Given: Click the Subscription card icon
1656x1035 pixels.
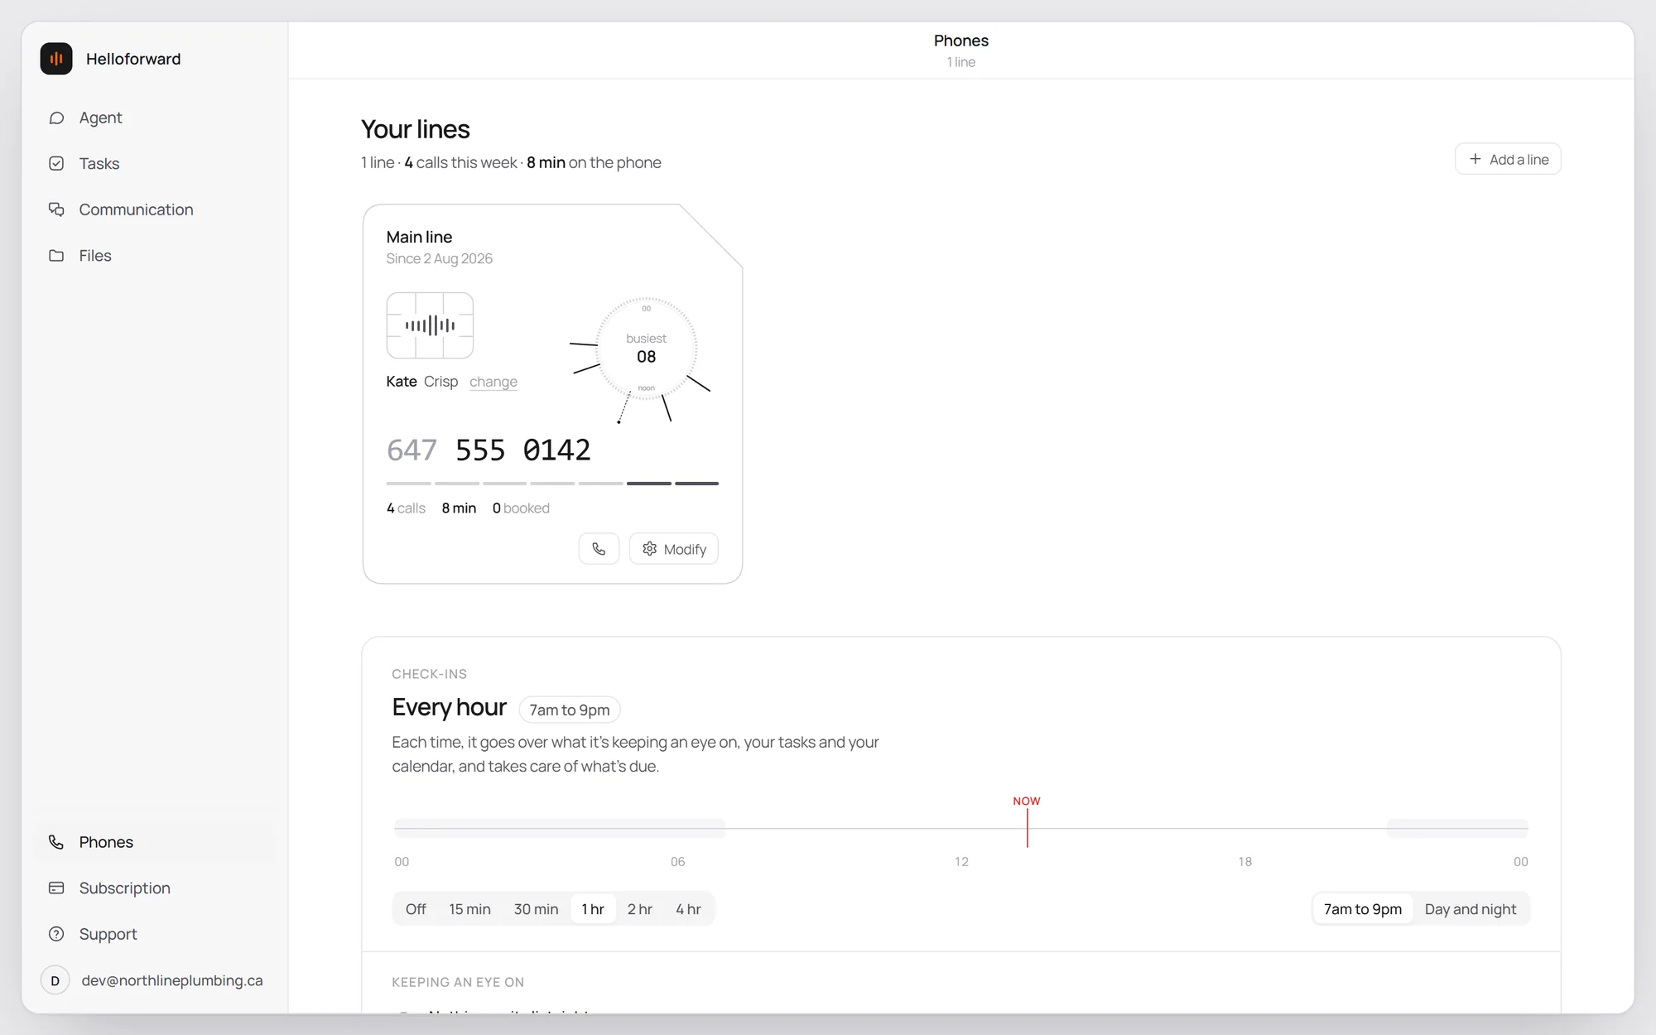Looking at the screenshot, I should [x=56, y=888].
